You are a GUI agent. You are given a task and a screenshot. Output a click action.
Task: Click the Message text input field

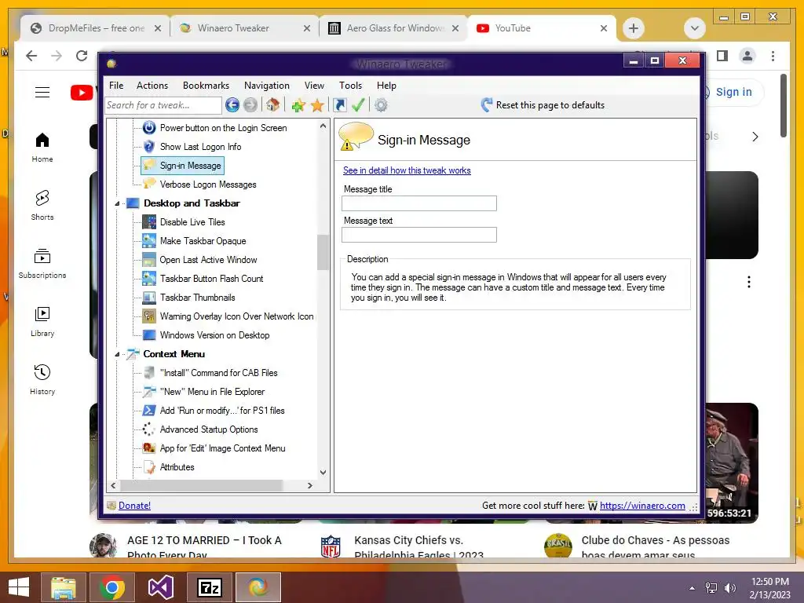point(419,235)
